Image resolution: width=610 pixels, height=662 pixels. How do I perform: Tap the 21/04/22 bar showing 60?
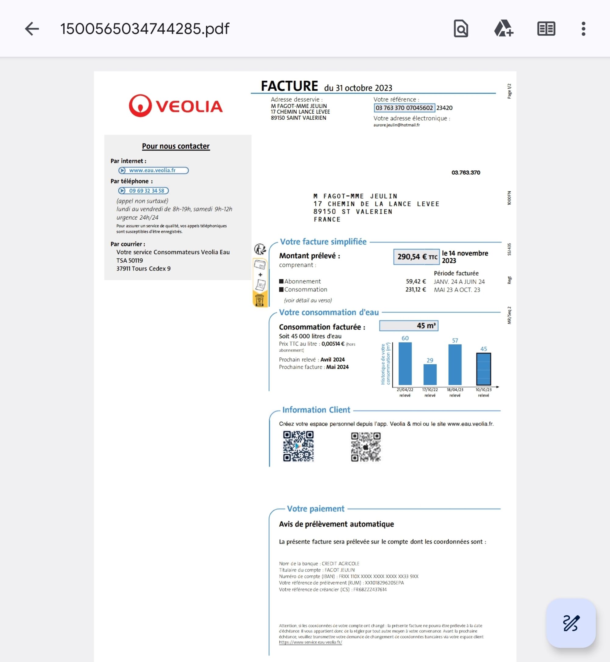pyautogui.click(x=405, y=363)
